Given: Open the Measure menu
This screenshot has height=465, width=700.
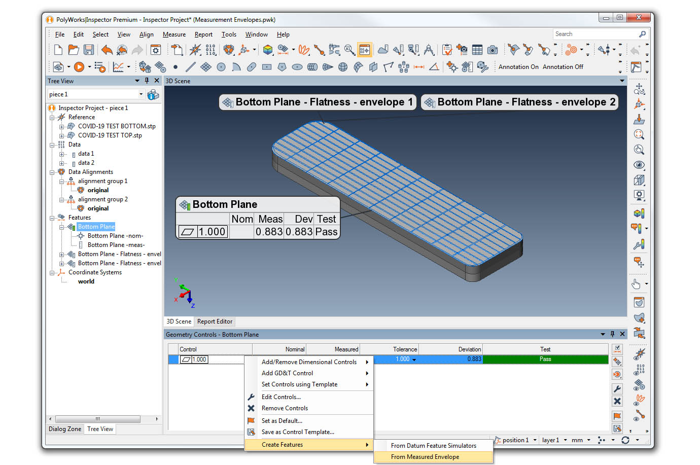Looking at the screenshot, I should (174, 34).
